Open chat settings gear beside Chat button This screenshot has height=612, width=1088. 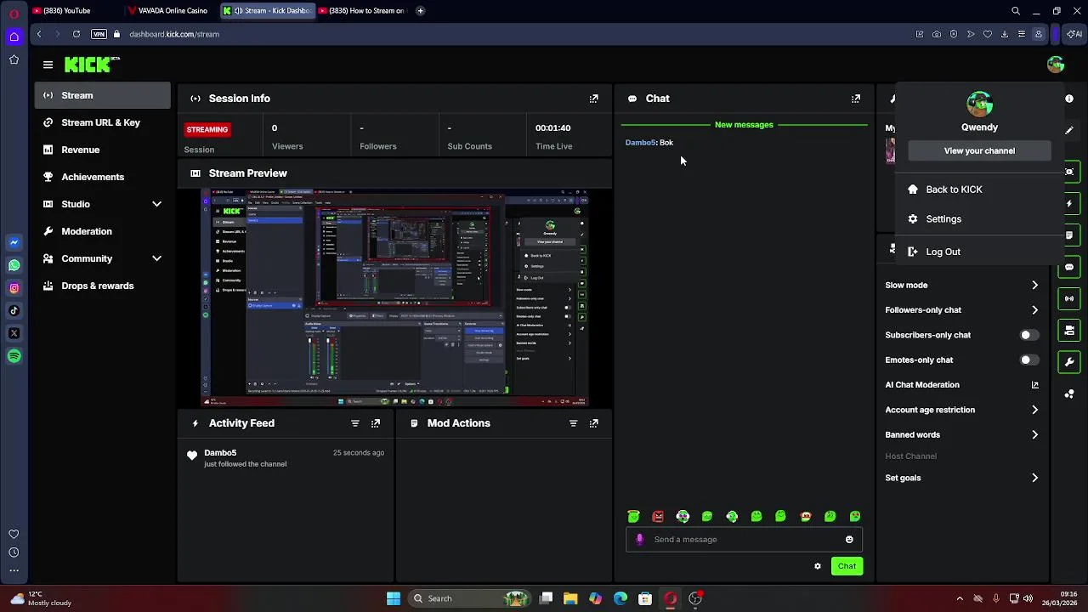coord(818,566)
